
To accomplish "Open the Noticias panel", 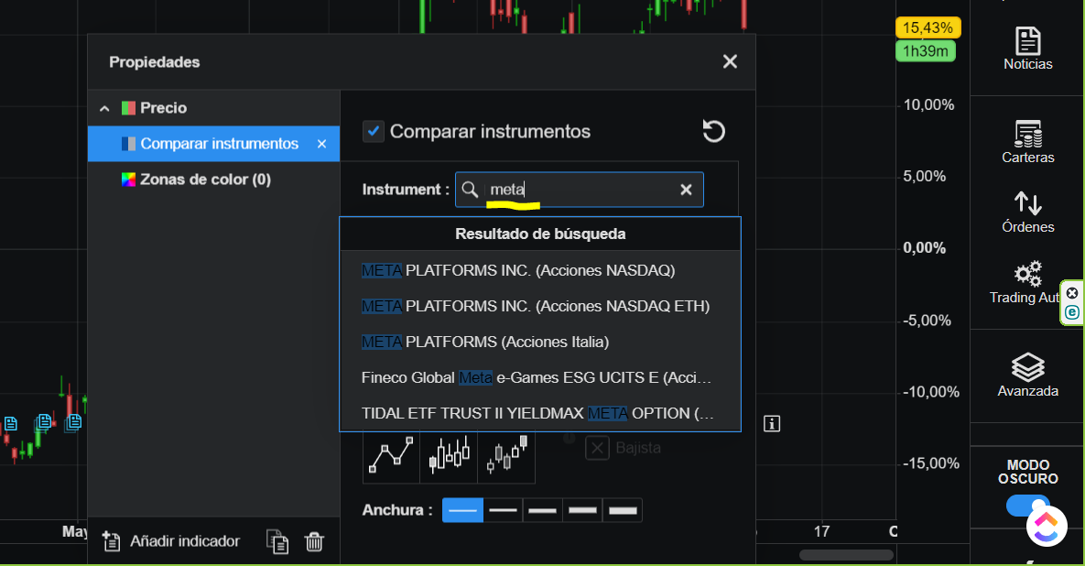I will 1027,49.
